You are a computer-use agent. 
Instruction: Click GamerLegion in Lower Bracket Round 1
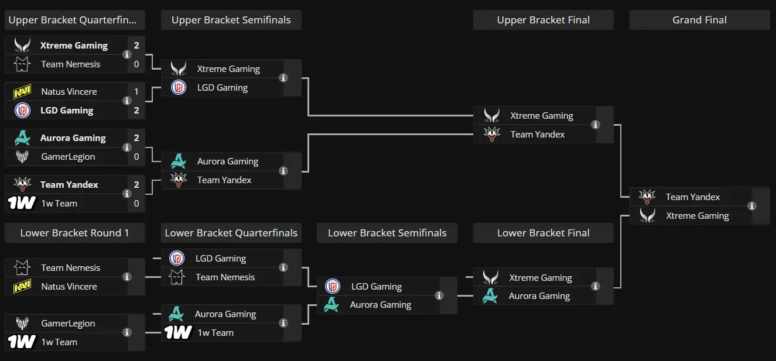68,324
